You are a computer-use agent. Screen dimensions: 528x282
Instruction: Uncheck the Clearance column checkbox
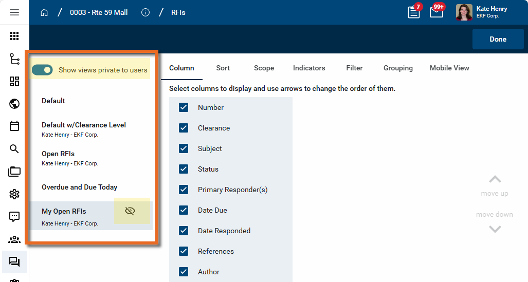tap(184, 128)
